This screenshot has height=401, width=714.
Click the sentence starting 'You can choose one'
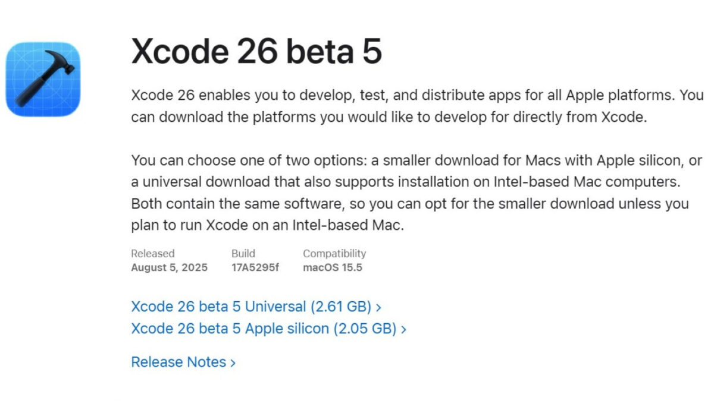point(416,171)
